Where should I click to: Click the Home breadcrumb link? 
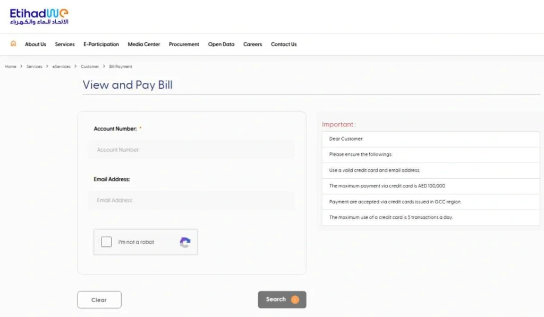(x=11, y=66)
